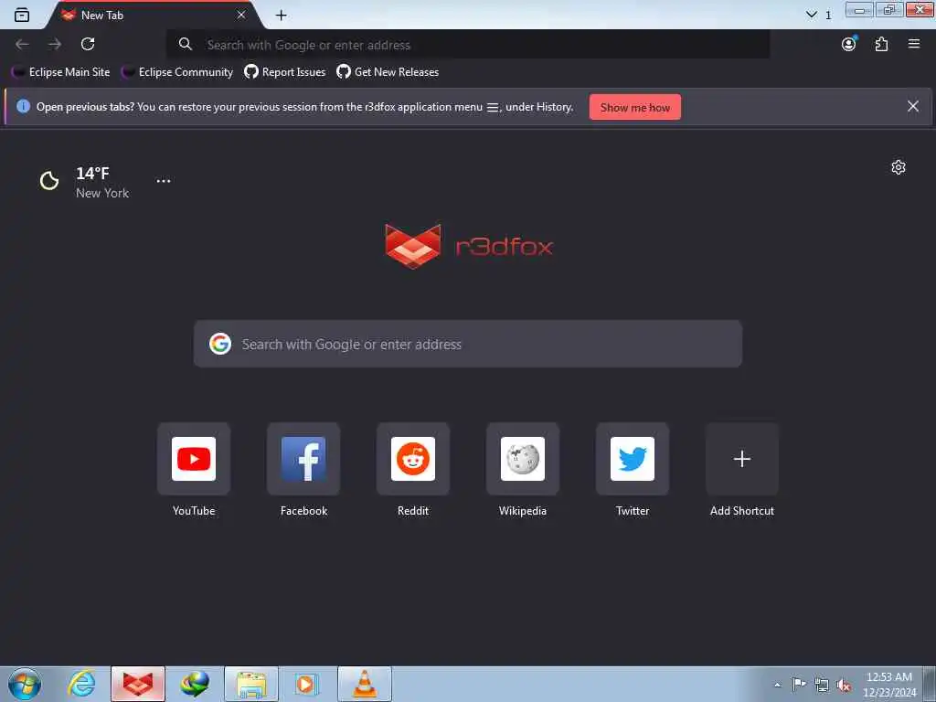
Task: Open the account profile icon
Action: tap(849, 44)
